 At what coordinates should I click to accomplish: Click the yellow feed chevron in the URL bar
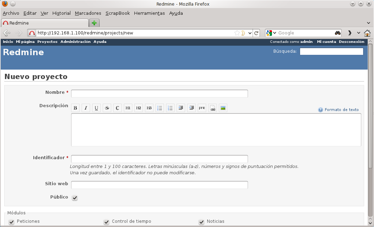coord(243,33)
